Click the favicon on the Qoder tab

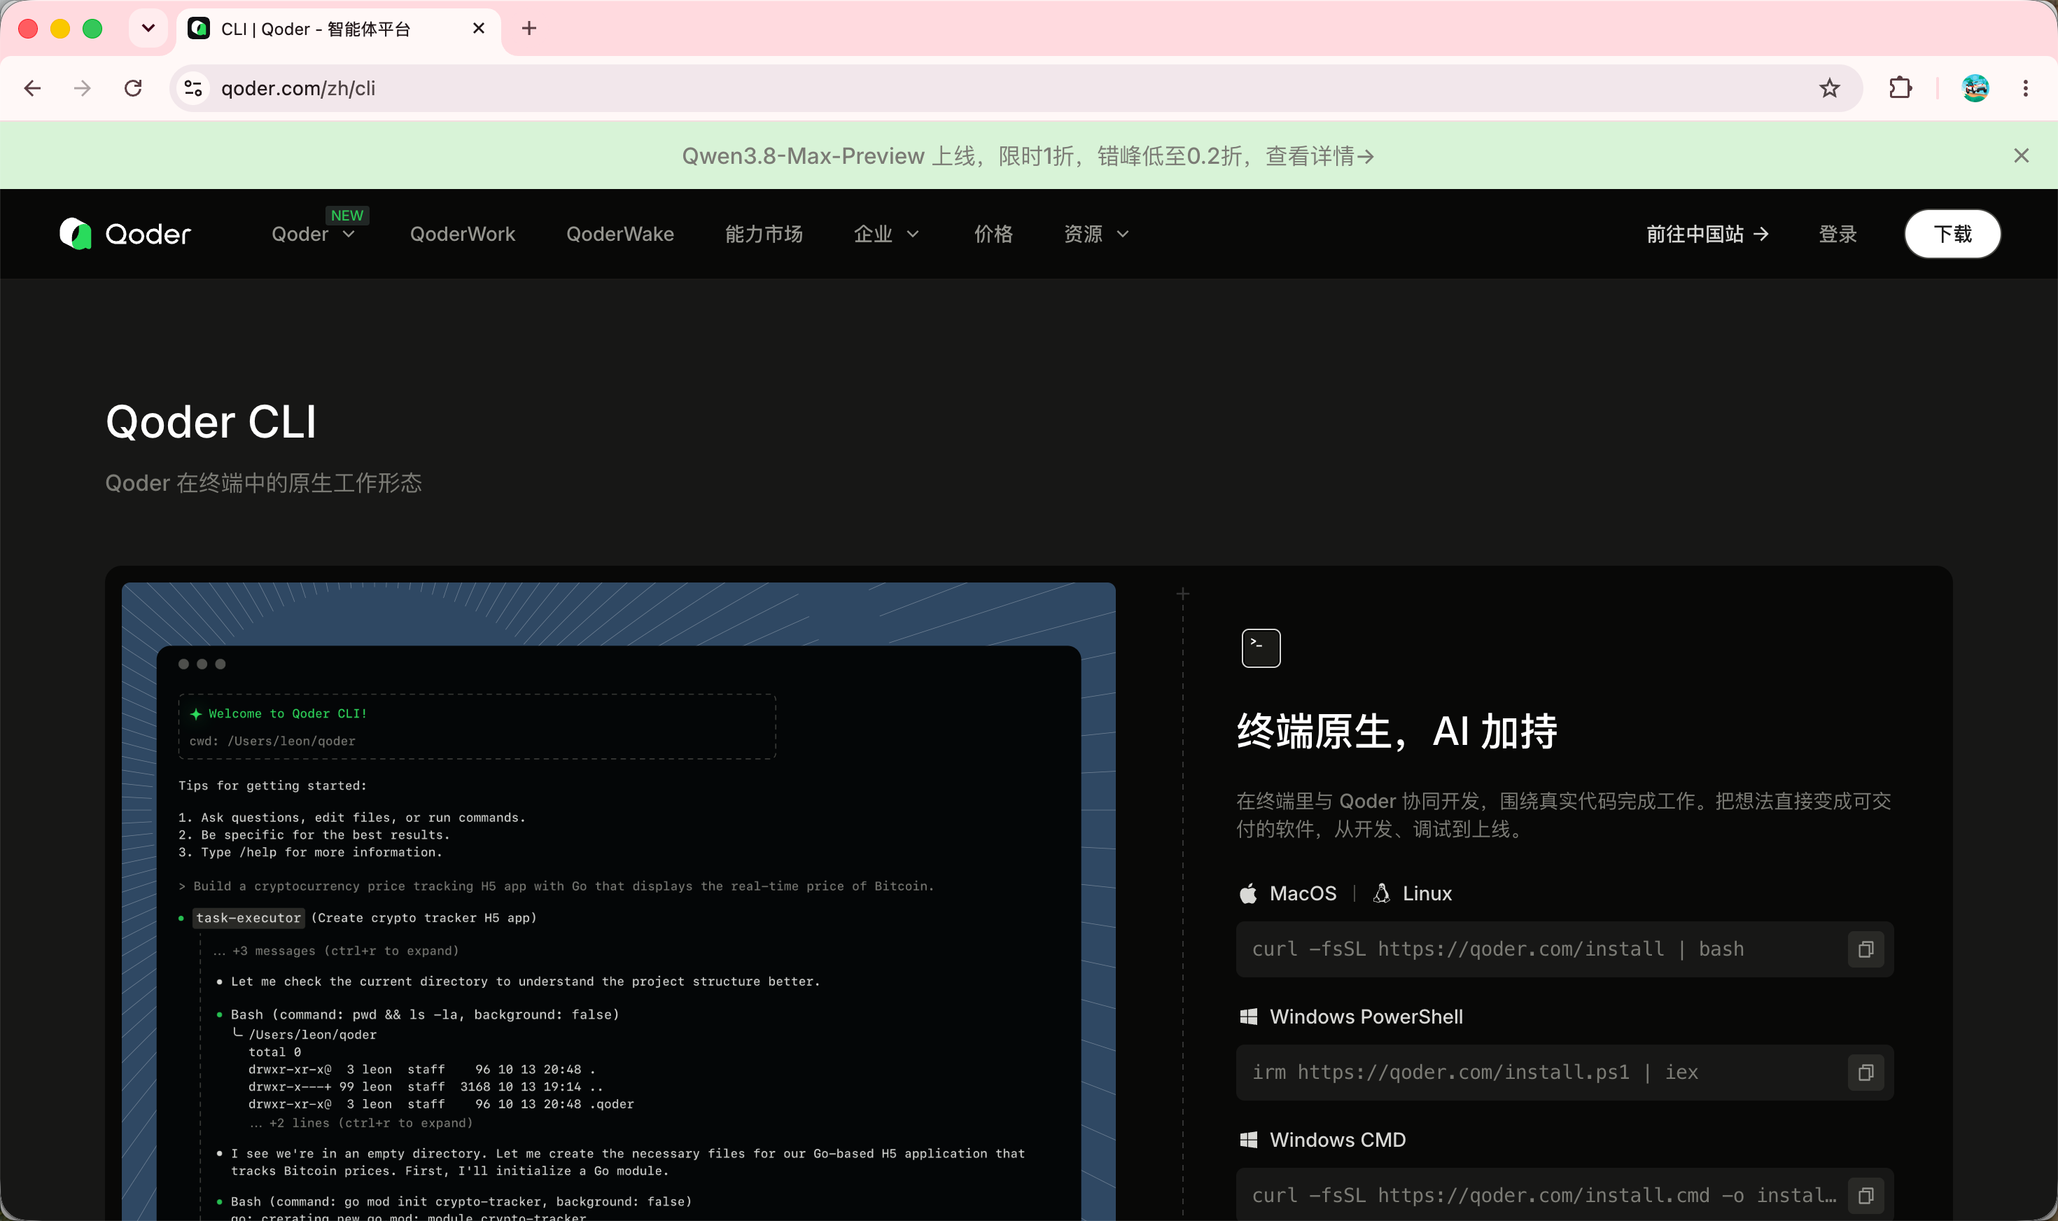click(199, 29)
